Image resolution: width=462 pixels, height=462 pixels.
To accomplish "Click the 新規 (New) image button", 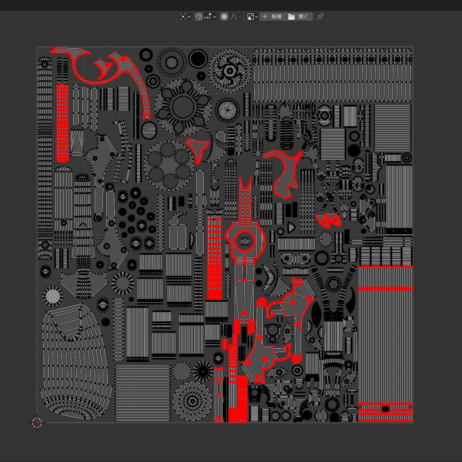I will point(272,17).
